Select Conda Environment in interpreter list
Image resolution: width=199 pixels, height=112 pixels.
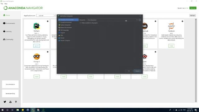66,22
